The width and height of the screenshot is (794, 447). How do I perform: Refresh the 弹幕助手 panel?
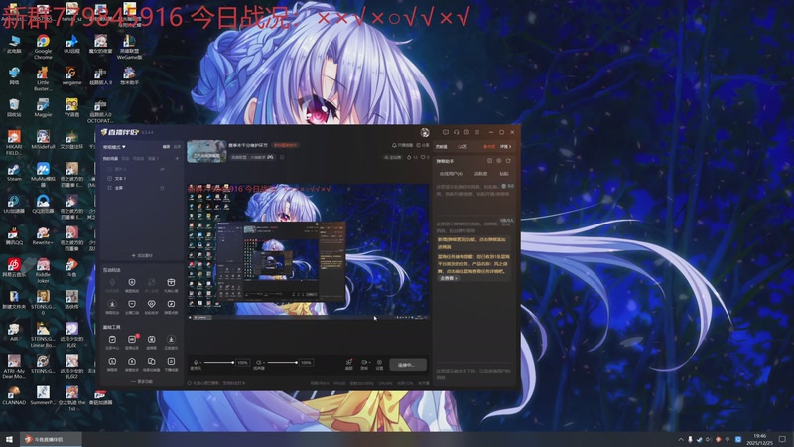point(508,161)
